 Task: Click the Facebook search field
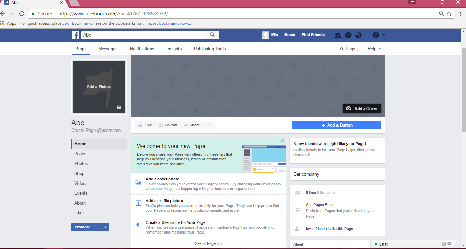pyautogui.click(x=143, y=35)
